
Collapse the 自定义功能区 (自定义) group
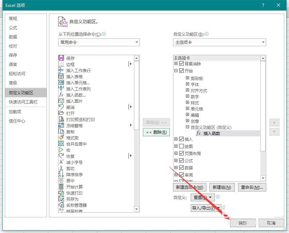click(x=187, y=127)
